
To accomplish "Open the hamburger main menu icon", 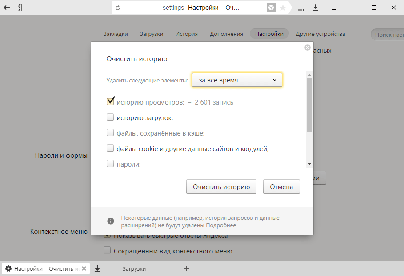I will [334, 8].
